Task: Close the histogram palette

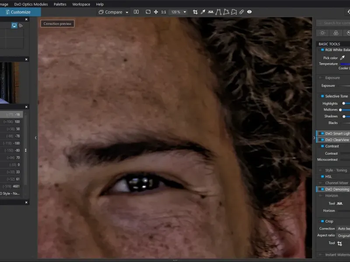Action: pyautogui.click(x=26, y=19)
